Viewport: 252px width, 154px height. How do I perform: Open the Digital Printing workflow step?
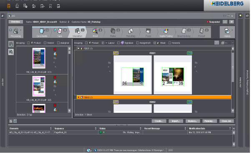tap(166, 32)
